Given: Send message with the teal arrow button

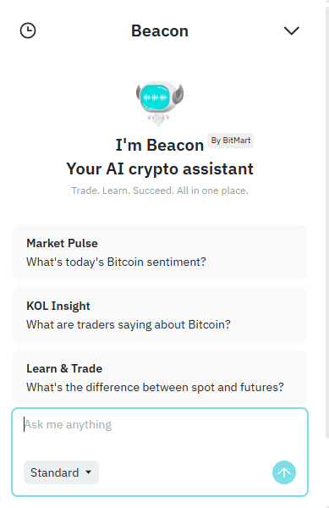Looking at the screenshot, I should coord(284,472).
